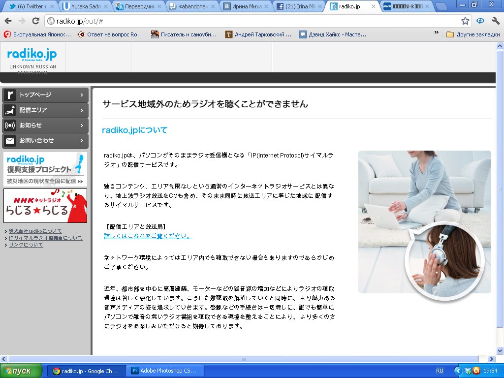The width and height of the screenshot is (504, 378).
Task: Switch to the Irina Mil Facebook tab
Action: tap(300, 6)
